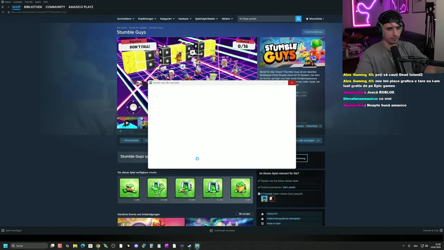Click the Windows taskbar Suche box
Screen dimensions: 444x250
coord(29,246)
